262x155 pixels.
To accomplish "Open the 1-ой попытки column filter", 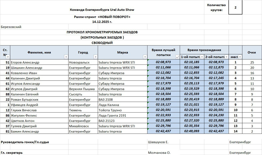I will coord(202,57).
